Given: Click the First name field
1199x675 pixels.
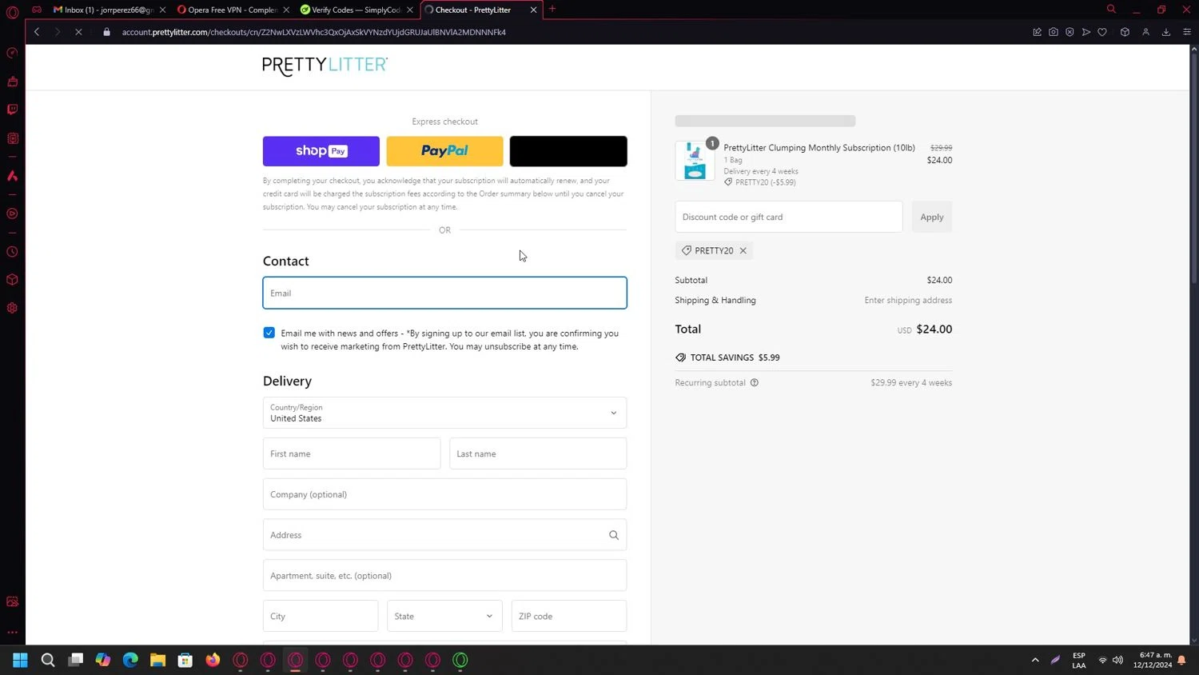Looking at the screenshot, I should tap(352, 453).
